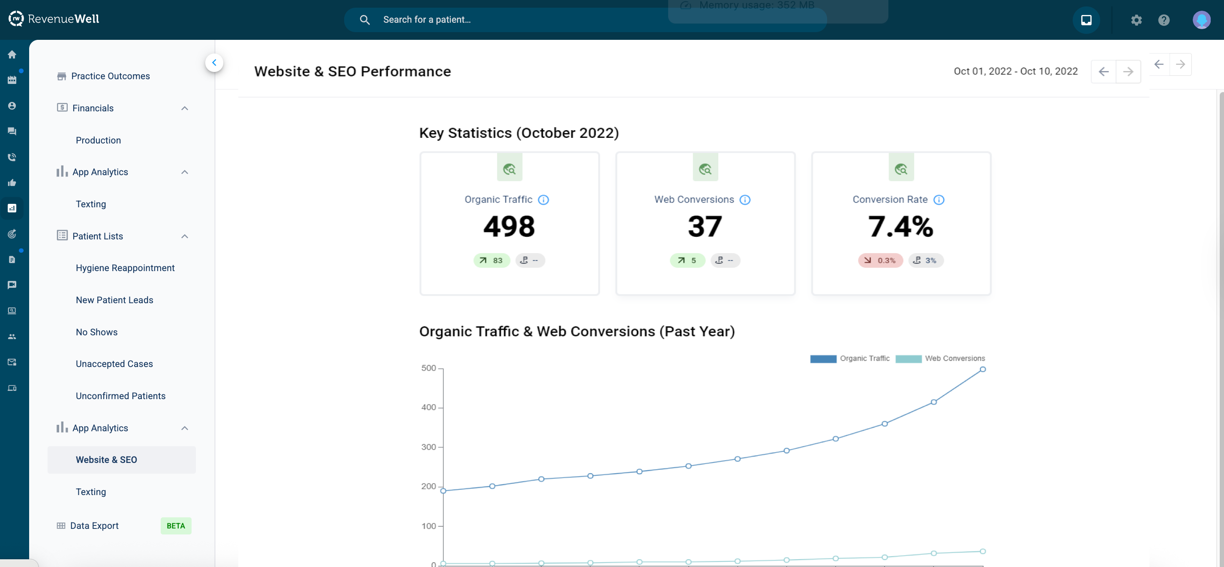
Task: Collapse the sidebar with chevron button
Action: click(214, 63)
